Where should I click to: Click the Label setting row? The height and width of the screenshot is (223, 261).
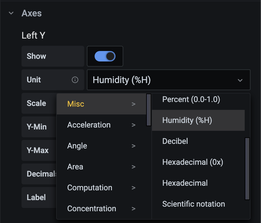[37, 197]
